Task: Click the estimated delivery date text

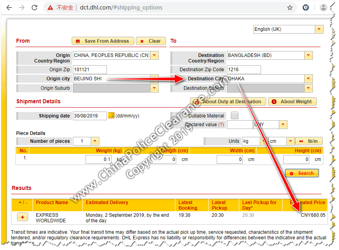Action: click(x=128, y=218)
